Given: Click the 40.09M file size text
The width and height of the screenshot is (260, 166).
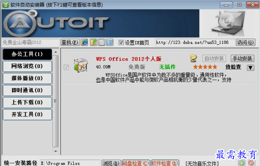Looking at the screenshot, I should [103, 67].
